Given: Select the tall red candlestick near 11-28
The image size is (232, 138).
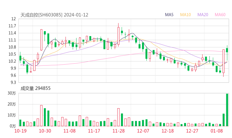Looking at the screenshot, I should point(119,35).
